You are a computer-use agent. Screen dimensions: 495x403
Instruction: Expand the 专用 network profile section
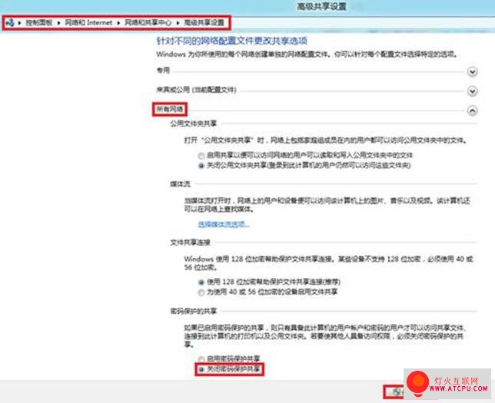click(x=472, y=72)
